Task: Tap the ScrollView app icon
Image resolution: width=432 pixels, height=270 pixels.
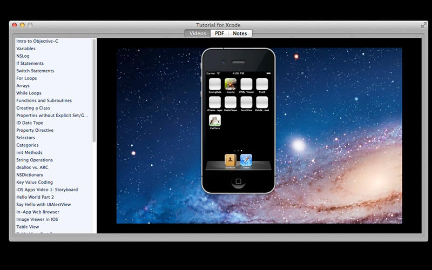Action: [x=246, y=102]
